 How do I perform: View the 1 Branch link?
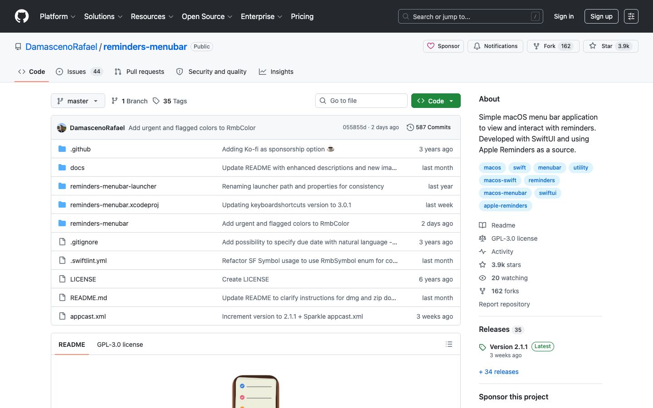tap(130, 101)
